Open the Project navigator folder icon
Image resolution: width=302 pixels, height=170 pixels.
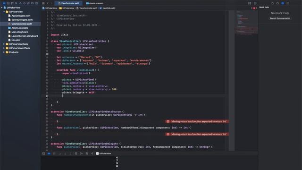point(4,3)
